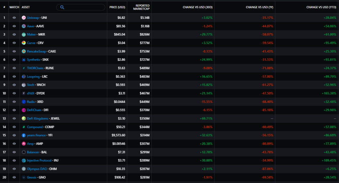Click the Maker logo icon
Image resolution: width=339 pixels, height=183 pixels.
[24, 34]
